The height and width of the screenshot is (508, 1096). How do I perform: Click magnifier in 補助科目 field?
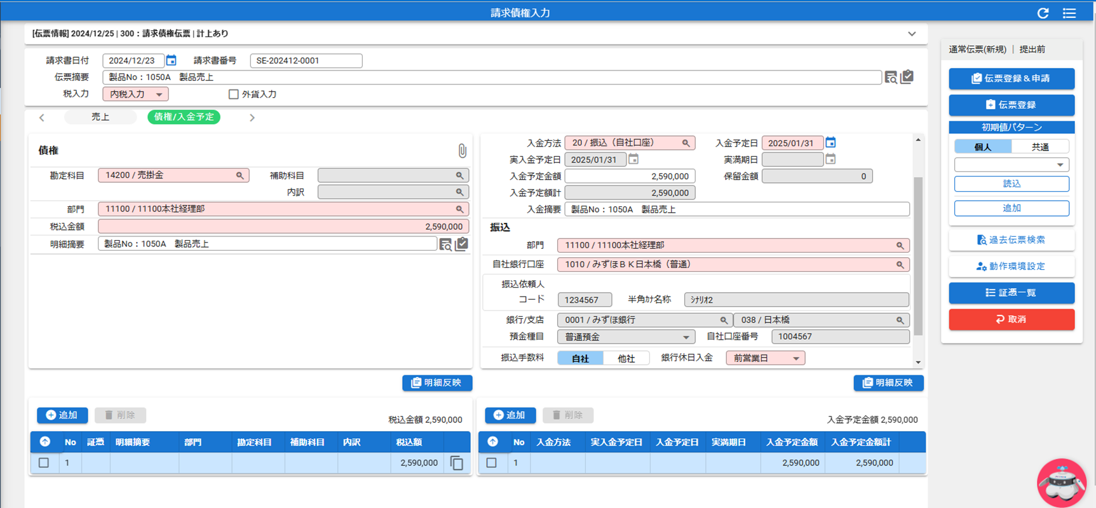tap(459, 175)
